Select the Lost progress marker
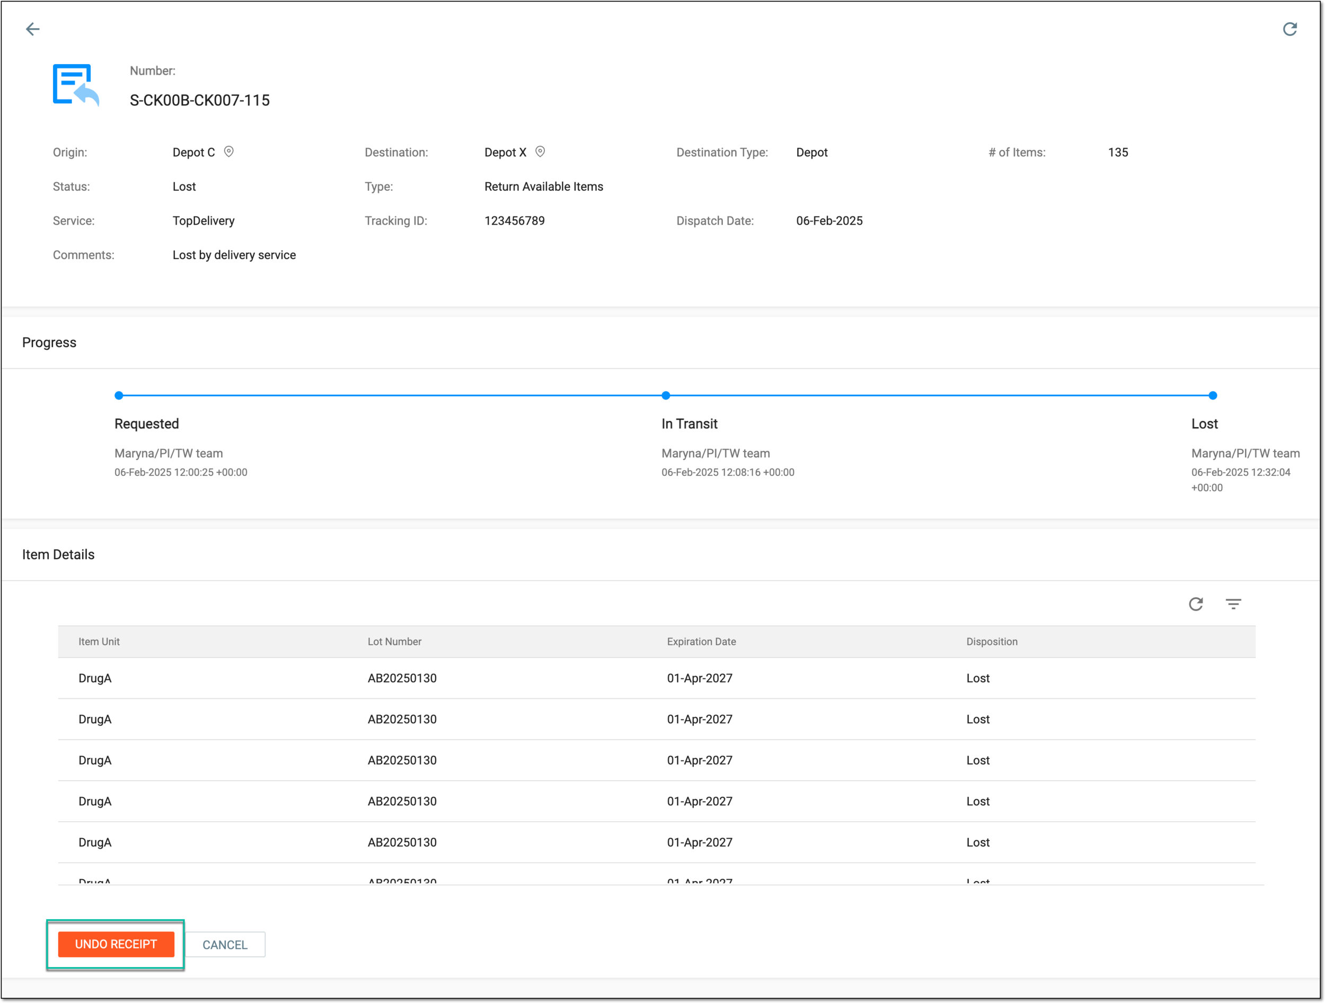 click(1213, 395)
